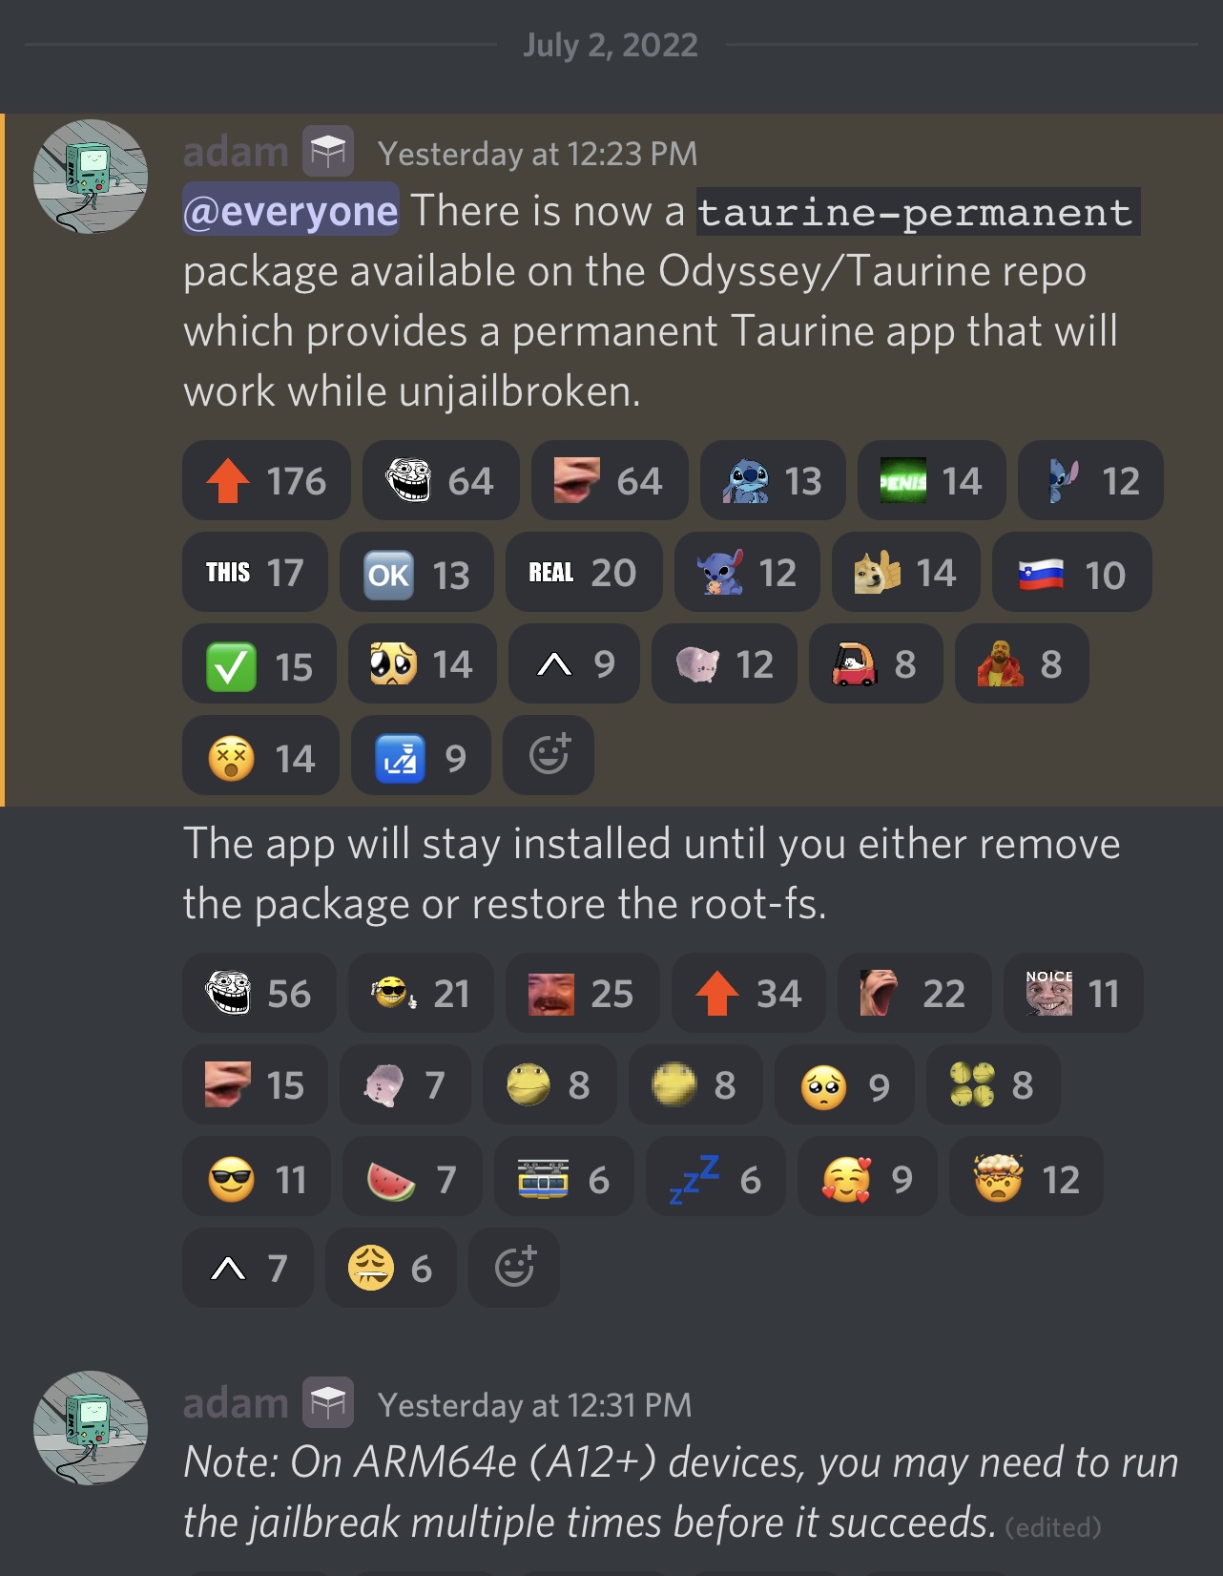Click the Slovenia flag reaction showing 10
This screenshot has width=1223, height=1576.
(1072, 574)
